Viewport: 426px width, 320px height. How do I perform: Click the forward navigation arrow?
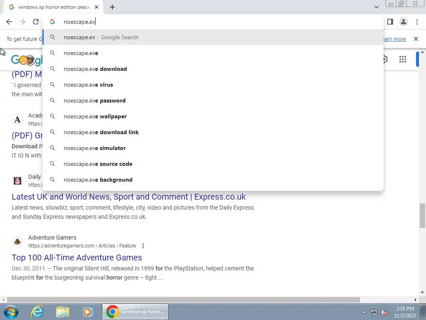(22, 22)
